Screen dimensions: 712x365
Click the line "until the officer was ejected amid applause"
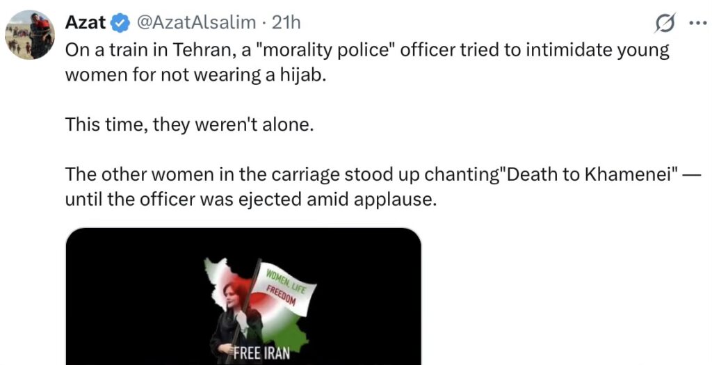[251, 200]
